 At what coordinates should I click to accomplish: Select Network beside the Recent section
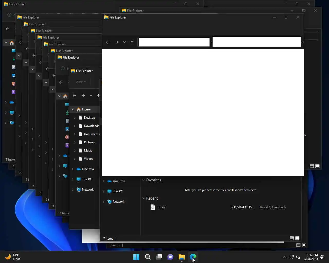[x=116, y=202]
